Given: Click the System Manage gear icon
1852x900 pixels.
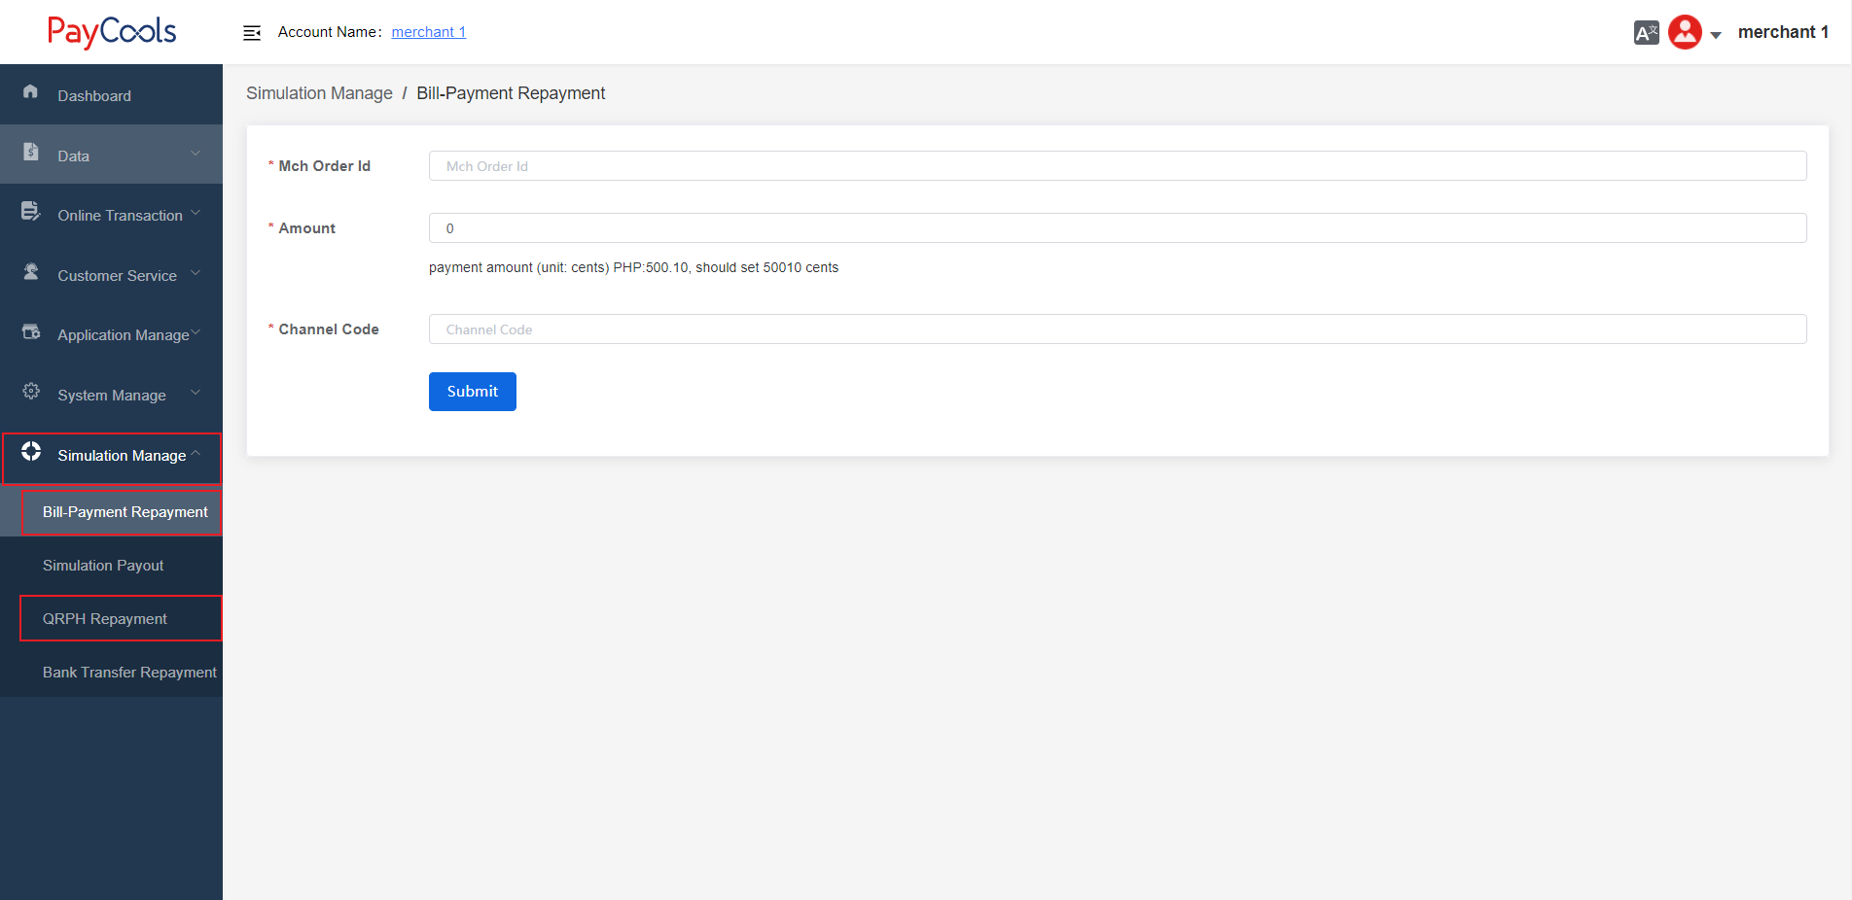Looking at the screenshot, I should pyautogui.click(x=31, y=392).
